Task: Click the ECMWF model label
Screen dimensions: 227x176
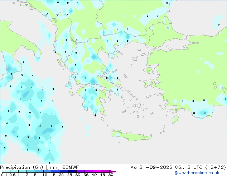Action: [x=71, y=167]
